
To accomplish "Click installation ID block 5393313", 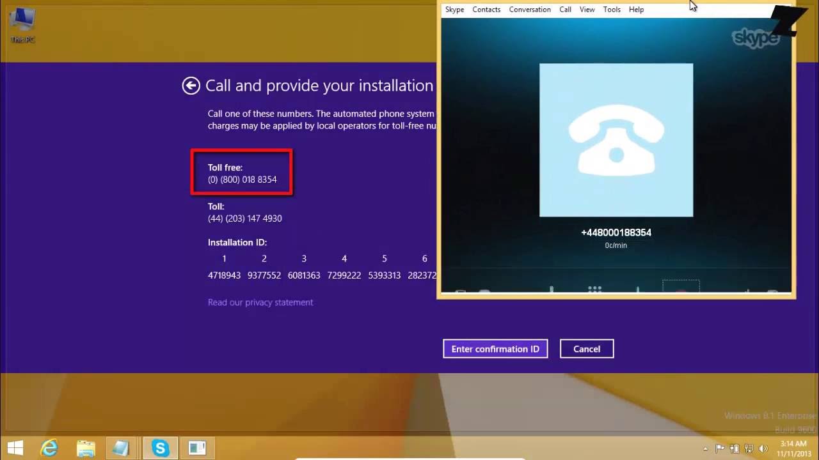I will 385,275.
